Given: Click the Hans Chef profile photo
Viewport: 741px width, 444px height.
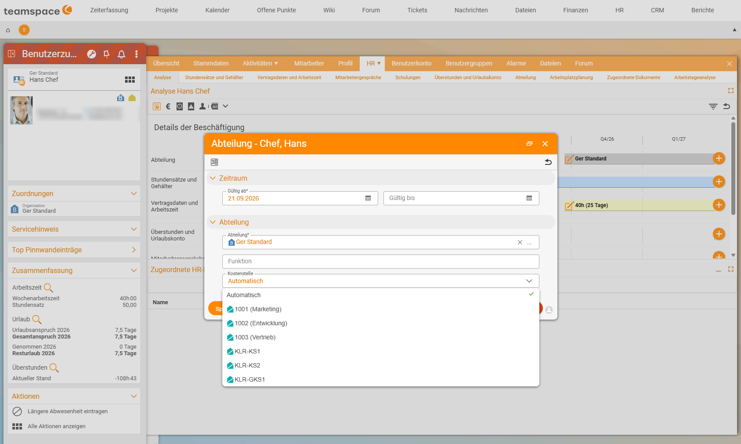Looking at the screenshot, I should [22, 110].
